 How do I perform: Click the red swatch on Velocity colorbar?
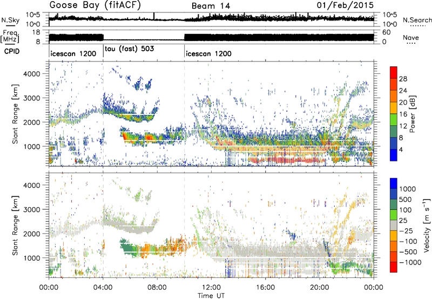(x=394, y=267)
